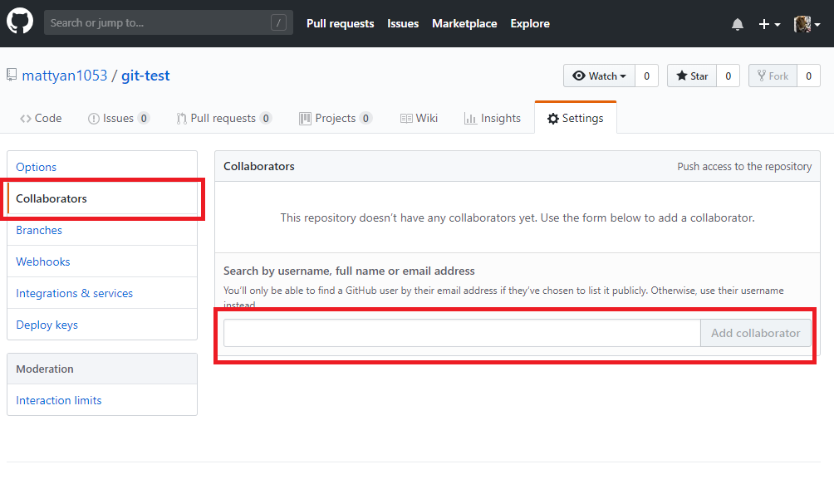
Task: Click the Watch count showing 0
Action: [x=646, y=75]
